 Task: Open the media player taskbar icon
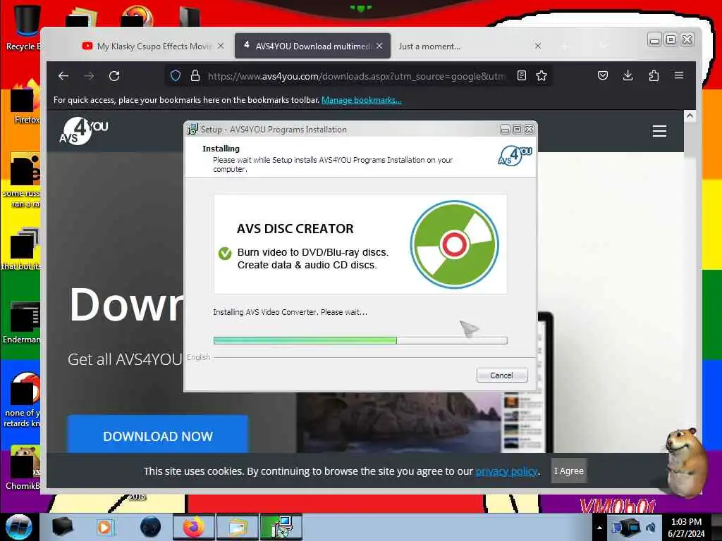pyautogui.click(x=105, y=527)
